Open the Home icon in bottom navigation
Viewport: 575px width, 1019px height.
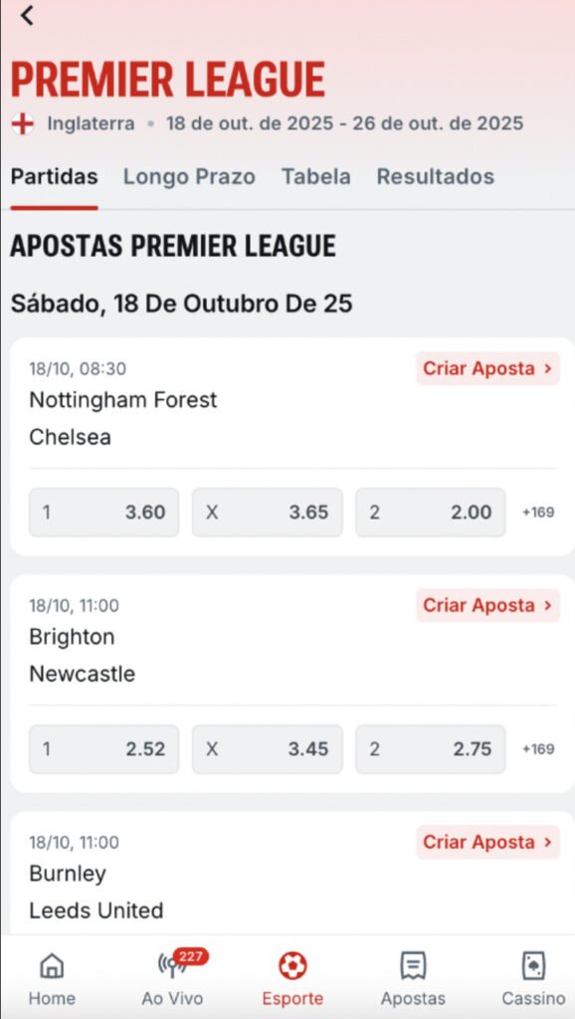coord(51,965)
